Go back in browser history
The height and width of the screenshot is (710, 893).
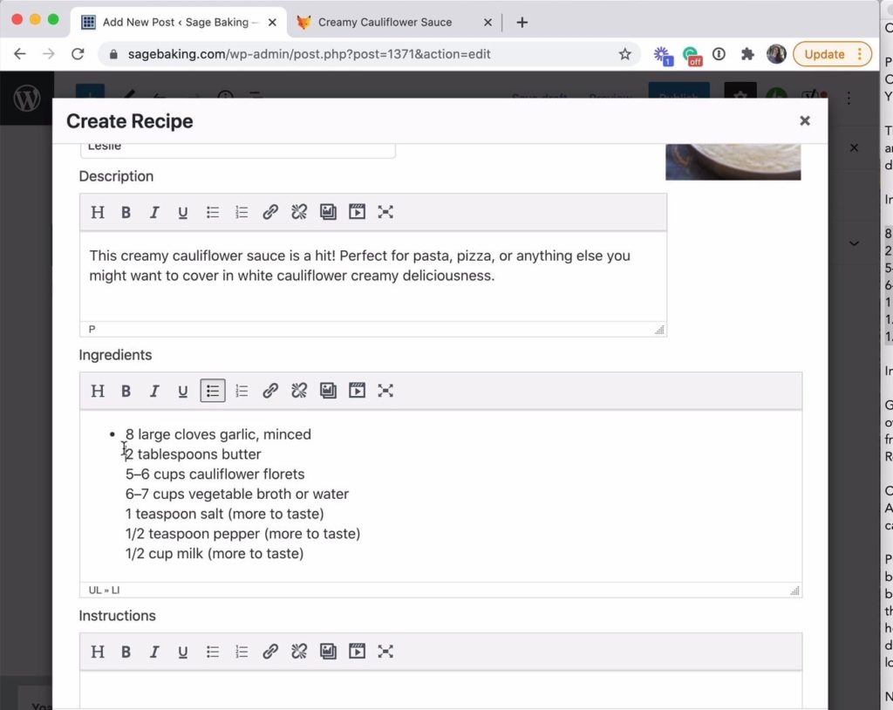point(20,54)
